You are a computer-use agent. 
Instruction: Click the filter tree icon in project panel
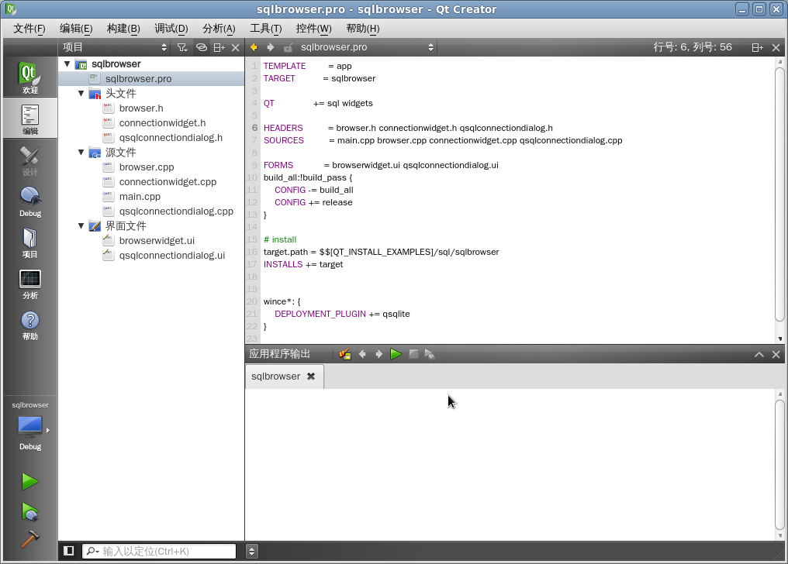[182, 47]
